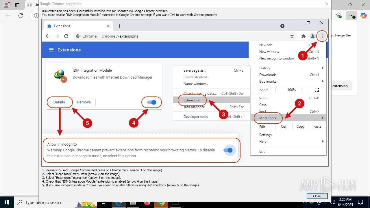Viewport: 370px width, 208px height.
Task: Click the Chrome three-dot menu in the tutorial image
Action: click(322, 36)
